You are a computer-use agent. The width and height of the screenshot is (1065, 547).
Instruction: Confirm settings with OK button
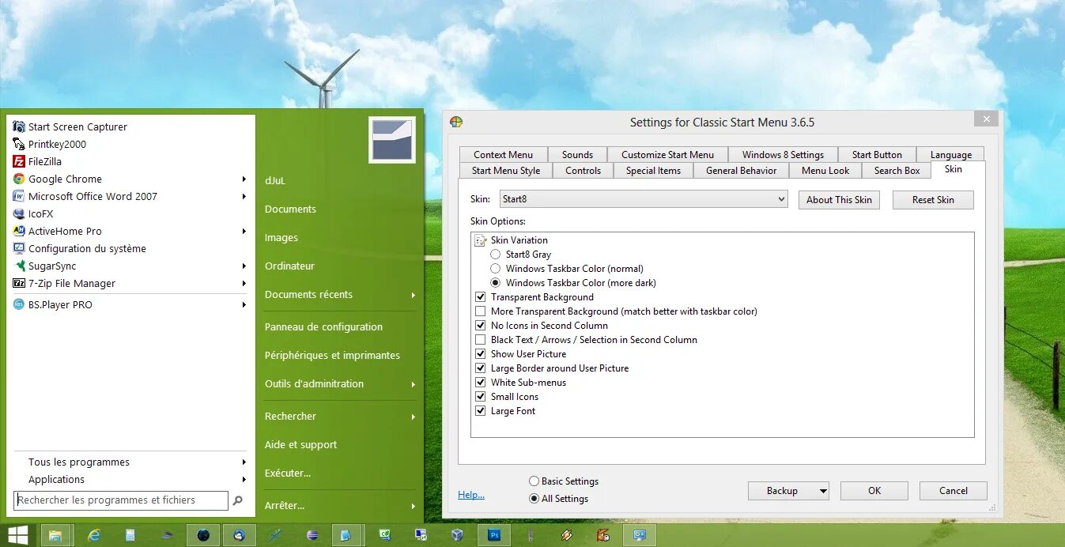[x=874, y=491]
